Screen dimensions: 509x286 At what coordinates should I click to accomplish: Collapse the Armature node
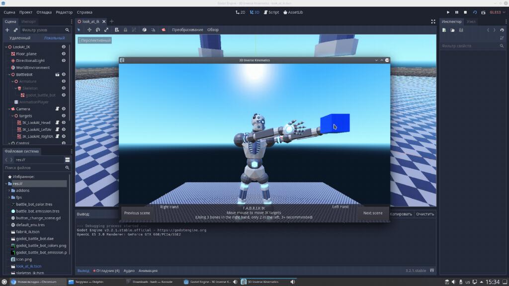point(12,81)
